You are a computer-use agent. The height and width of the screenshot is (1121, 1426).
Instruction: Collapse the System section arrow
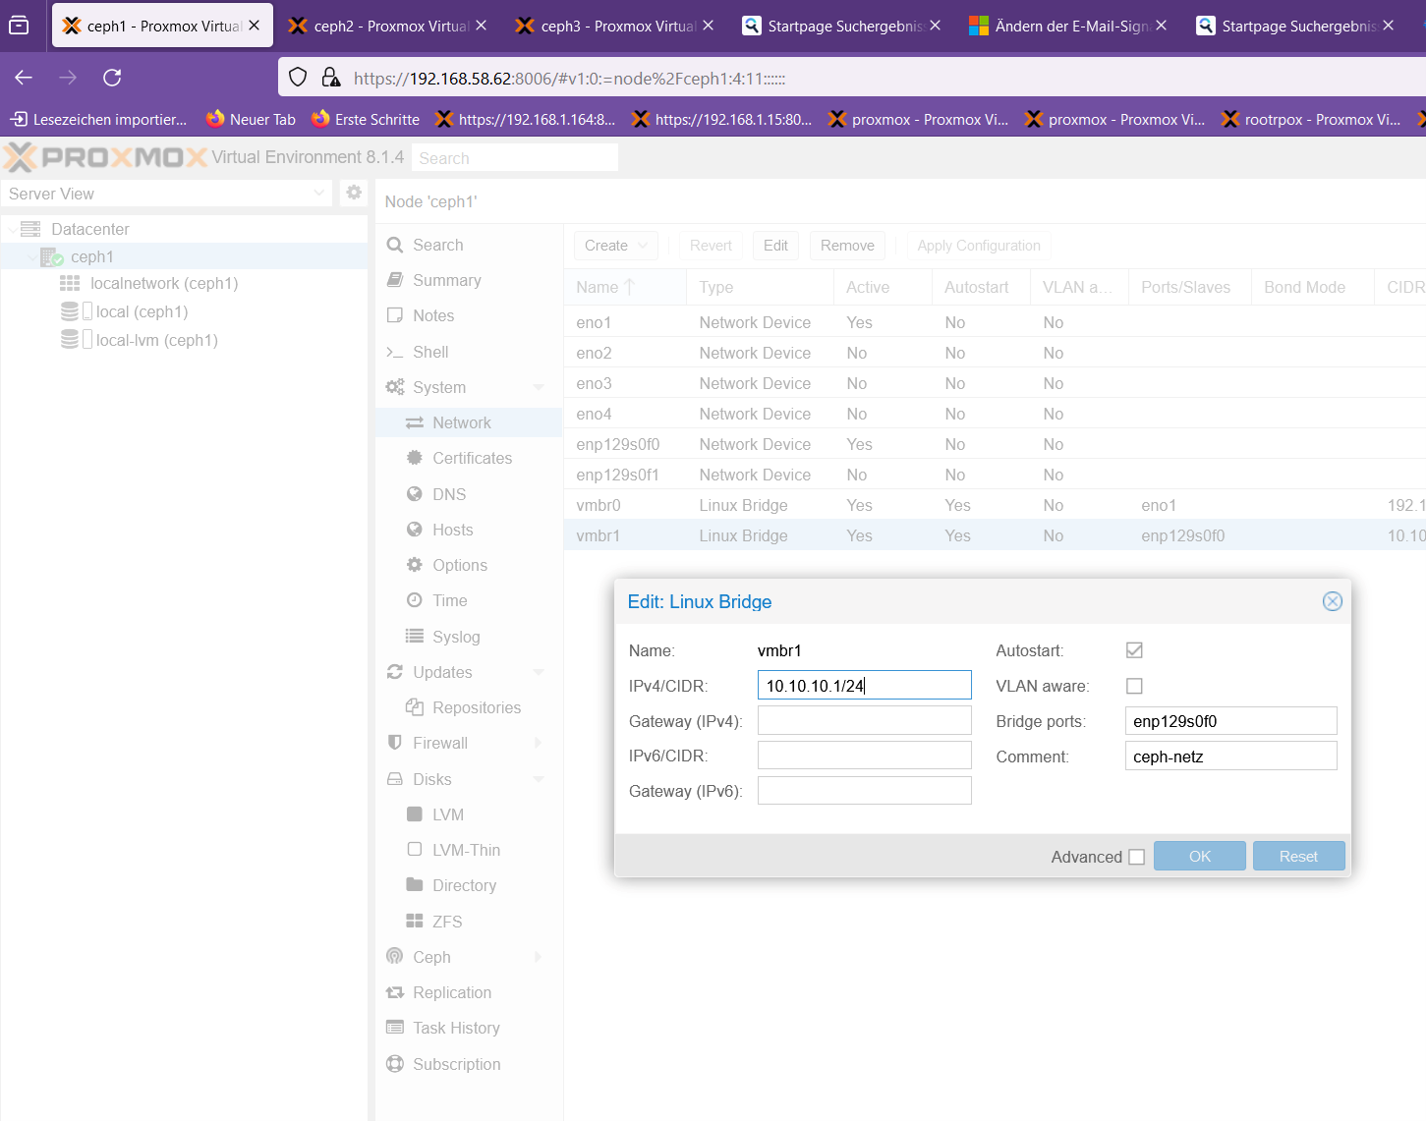pos(539,387)
